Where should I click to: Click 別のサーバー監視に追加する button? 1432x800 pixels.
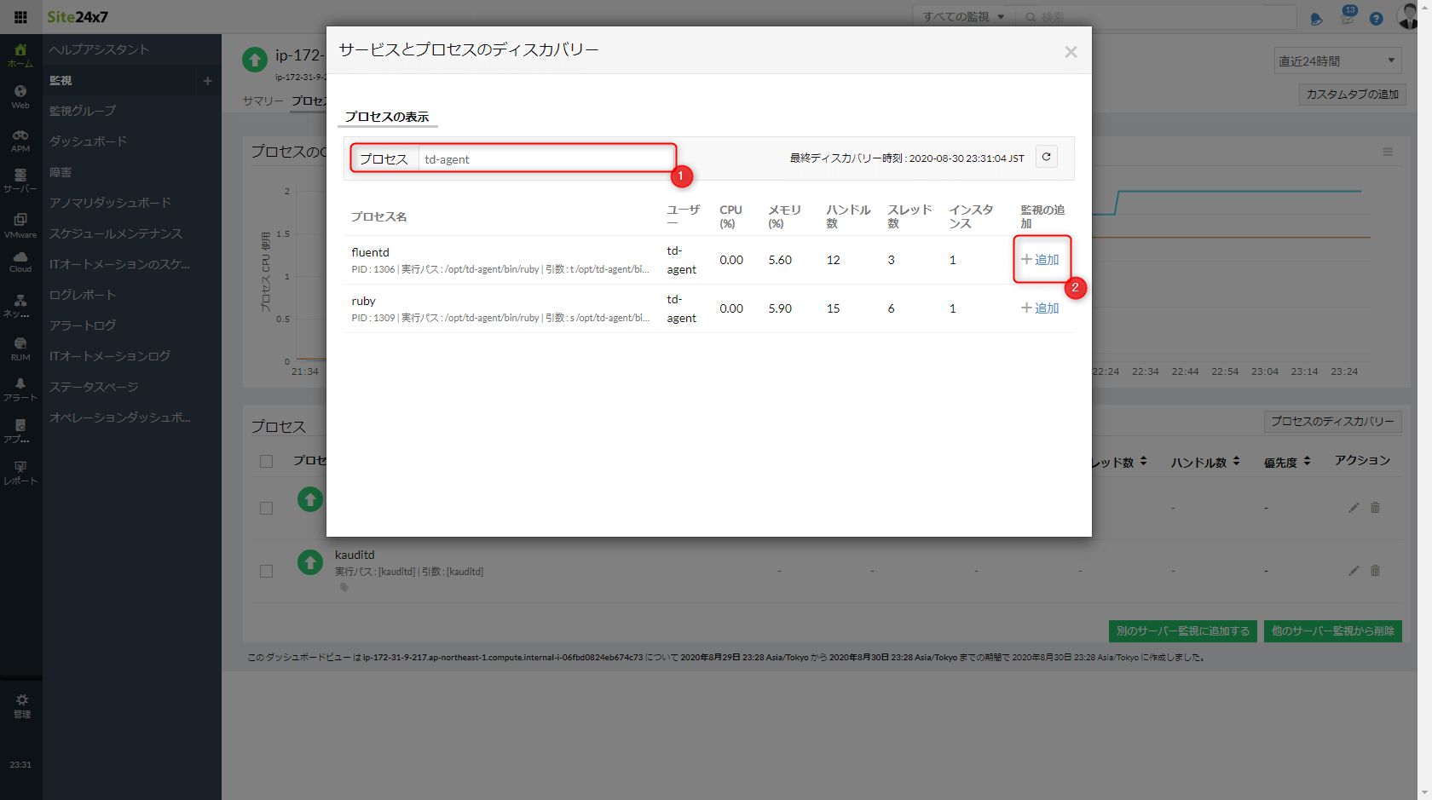[x=1182, y=630]
